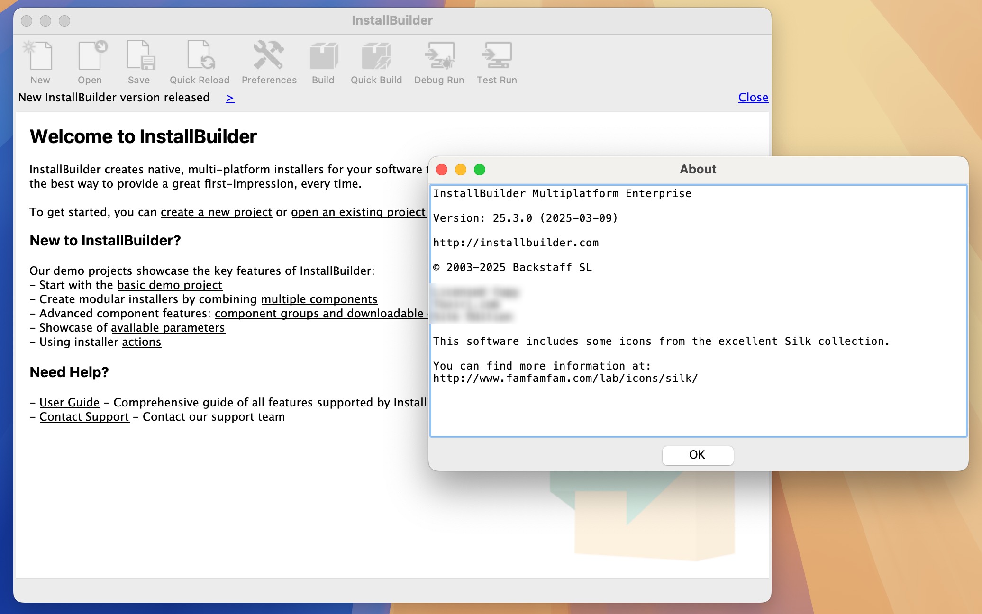
Task: Follow the 'create a new project' link
Action: 217,212
